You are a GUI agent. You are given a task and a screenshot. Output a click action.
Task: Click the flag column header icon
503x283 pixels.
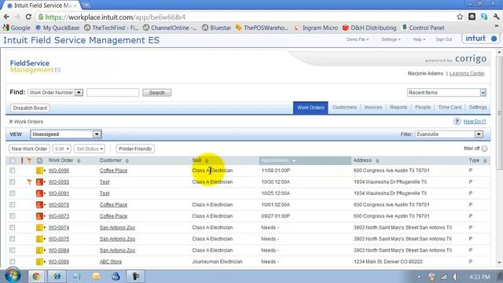pos(30,160)
